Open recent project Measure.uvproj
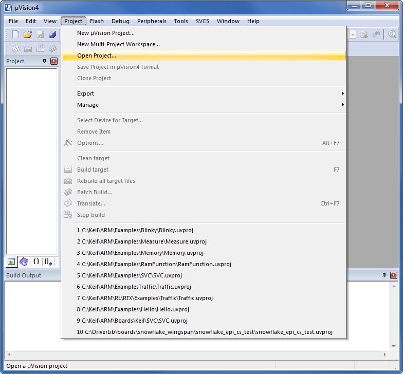404x374 pixels. [x=204, y=241]
